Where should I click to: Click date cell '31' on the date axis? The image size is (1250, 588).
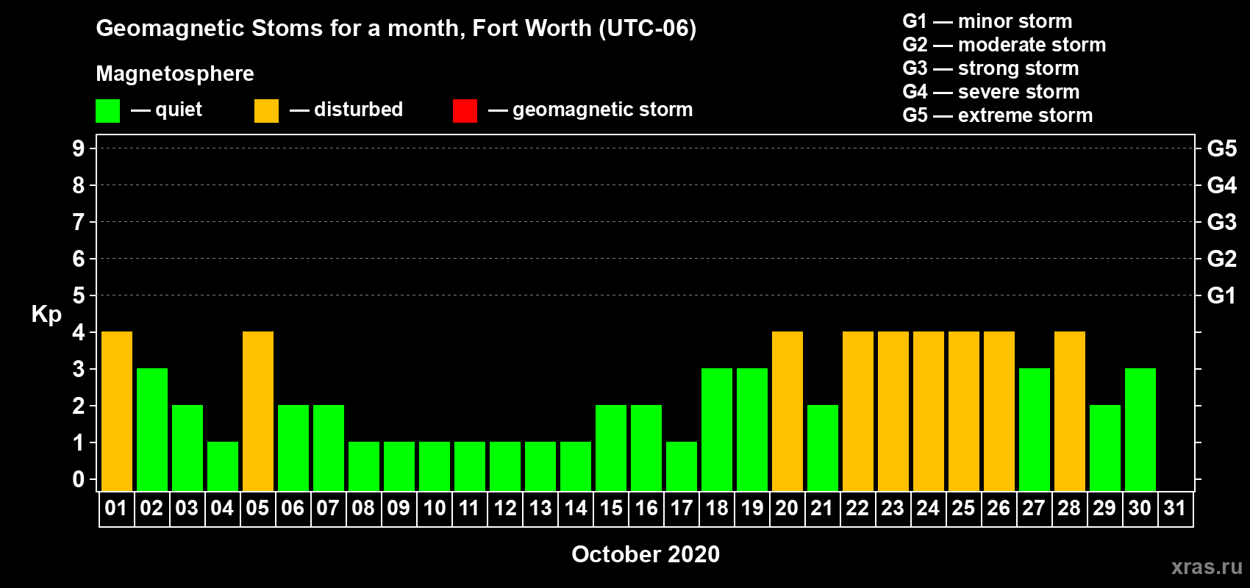(x=1176, y=509)
